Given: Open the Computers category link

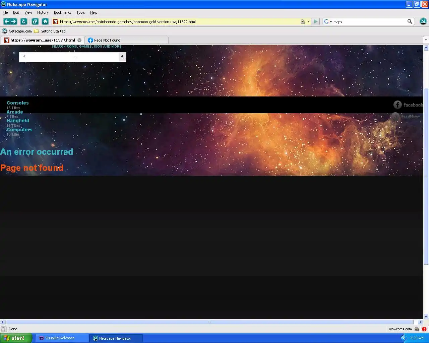Looking at the screenshot, I should (19, 130).
